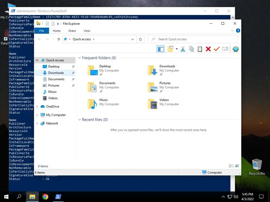270x202 pixels.
Task: Go up one folder level
Action: 59,39
